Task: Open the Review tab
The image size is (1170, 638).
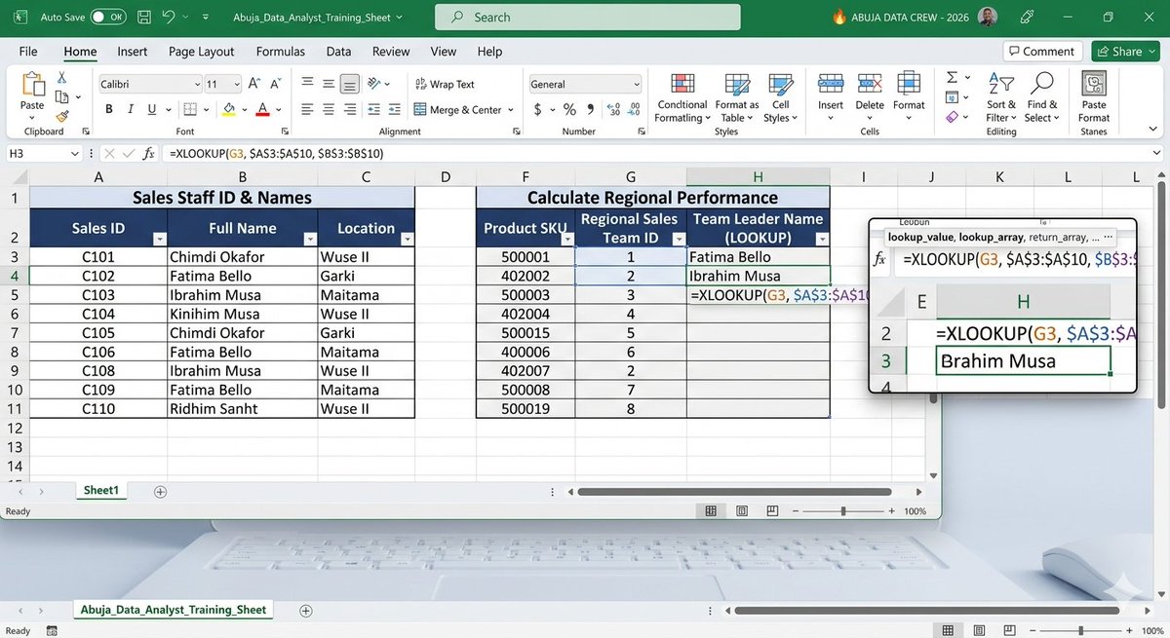Action: click(x=391, y=52)
